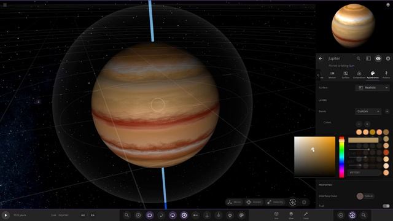This screenshot has height=221, width=393.
Task: Open the Tools wrench panel
Action: pos(306,215)
